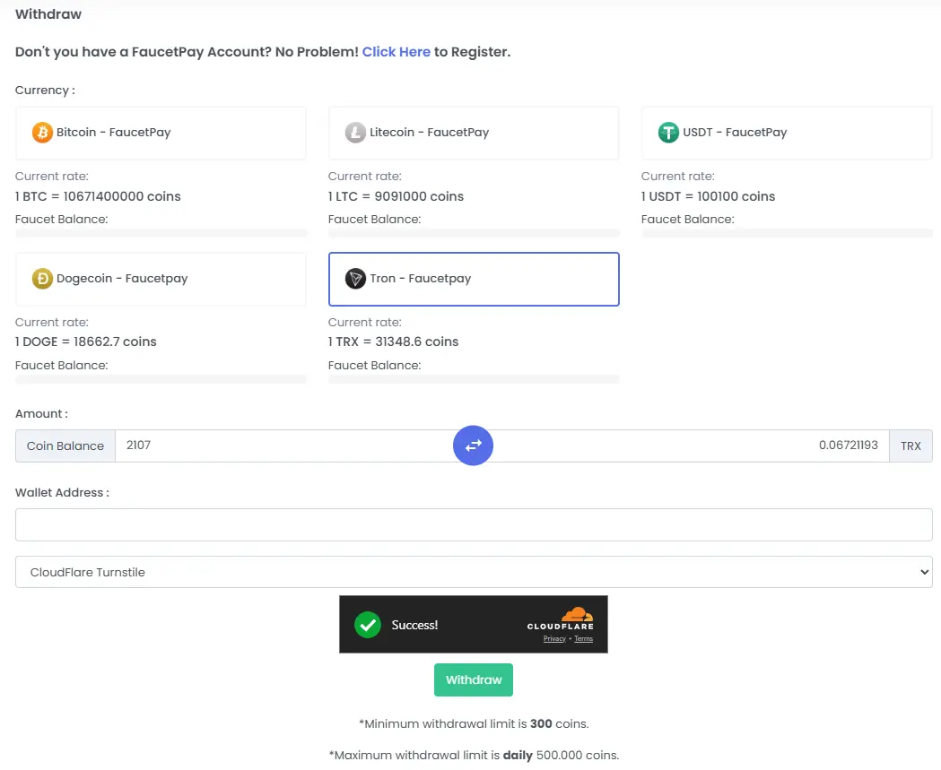Viewport: 941px width, 770px height.
Task: Toggle the Turnstile verification checkbox
Action: tap(367, 625)
